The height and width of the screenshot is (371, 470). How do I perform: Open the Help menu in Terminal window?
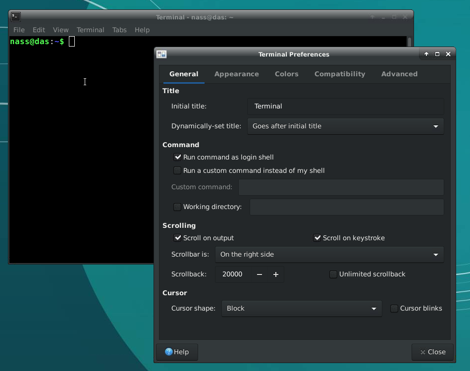pos(142,30)
